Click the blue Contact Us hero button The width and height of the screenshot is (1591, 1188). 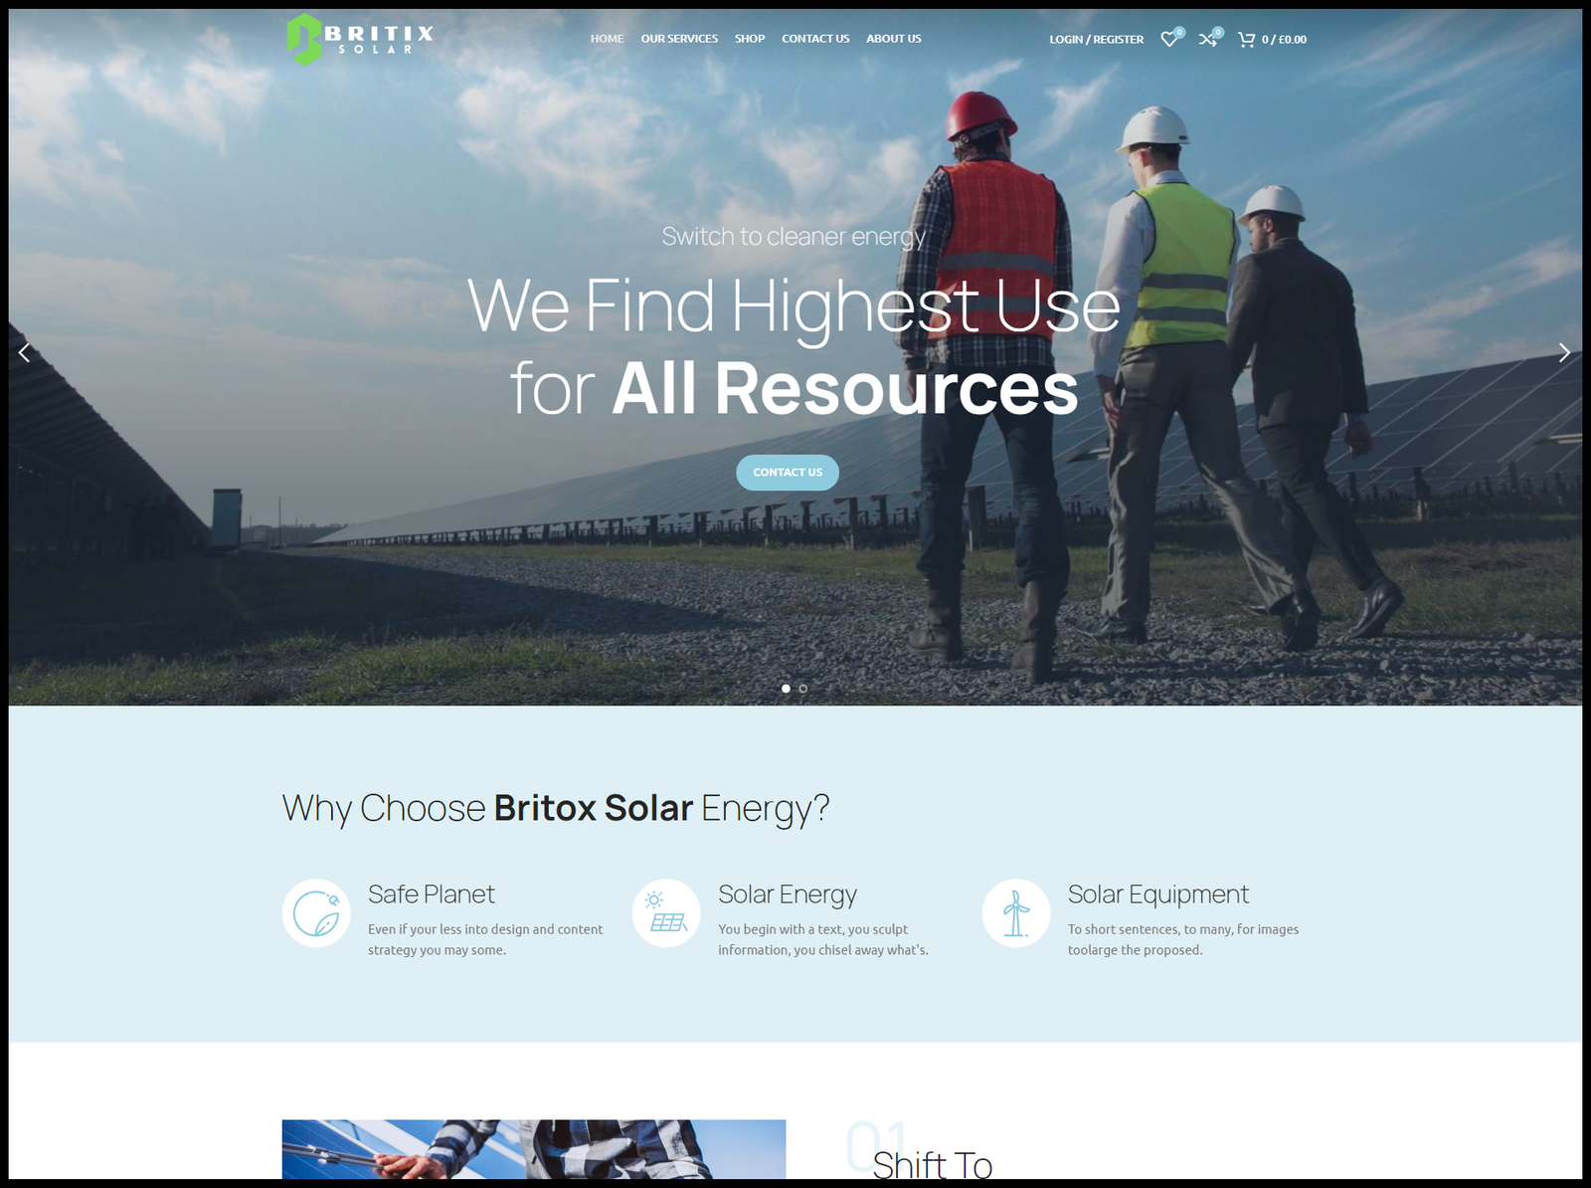788,473
